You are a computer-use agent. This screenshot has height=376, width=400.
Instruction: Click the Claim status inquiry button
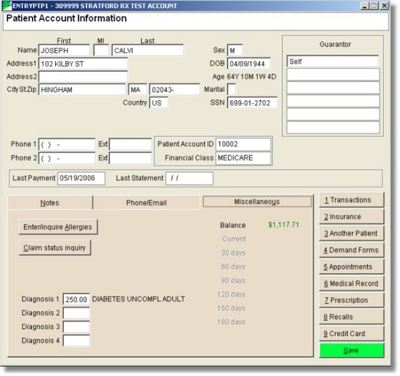tap(55, 248)
